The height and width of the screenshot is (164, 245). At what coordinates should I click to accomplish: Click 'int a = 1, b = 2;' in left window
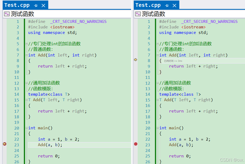59,139
